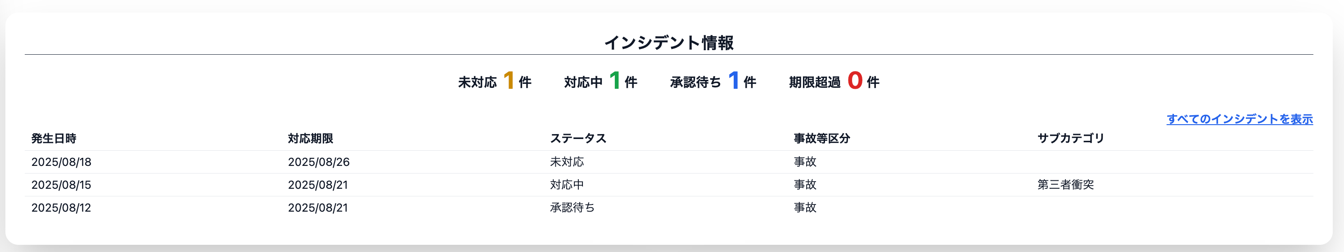Viewport: 1344px width, 252px height.
Task: Click the 対応中 status in the second row
Action: pyautogui.click(x=567, y=185)
